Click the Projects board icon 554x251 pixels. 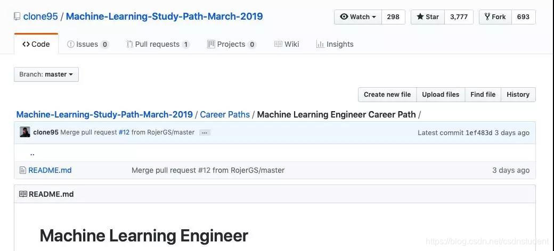click(x=211, y=44)
